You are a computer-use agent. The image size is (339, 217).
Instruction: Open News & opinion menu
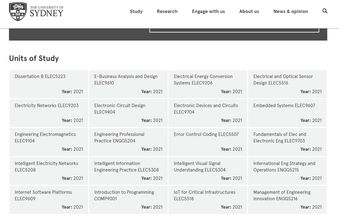[290, 11]
